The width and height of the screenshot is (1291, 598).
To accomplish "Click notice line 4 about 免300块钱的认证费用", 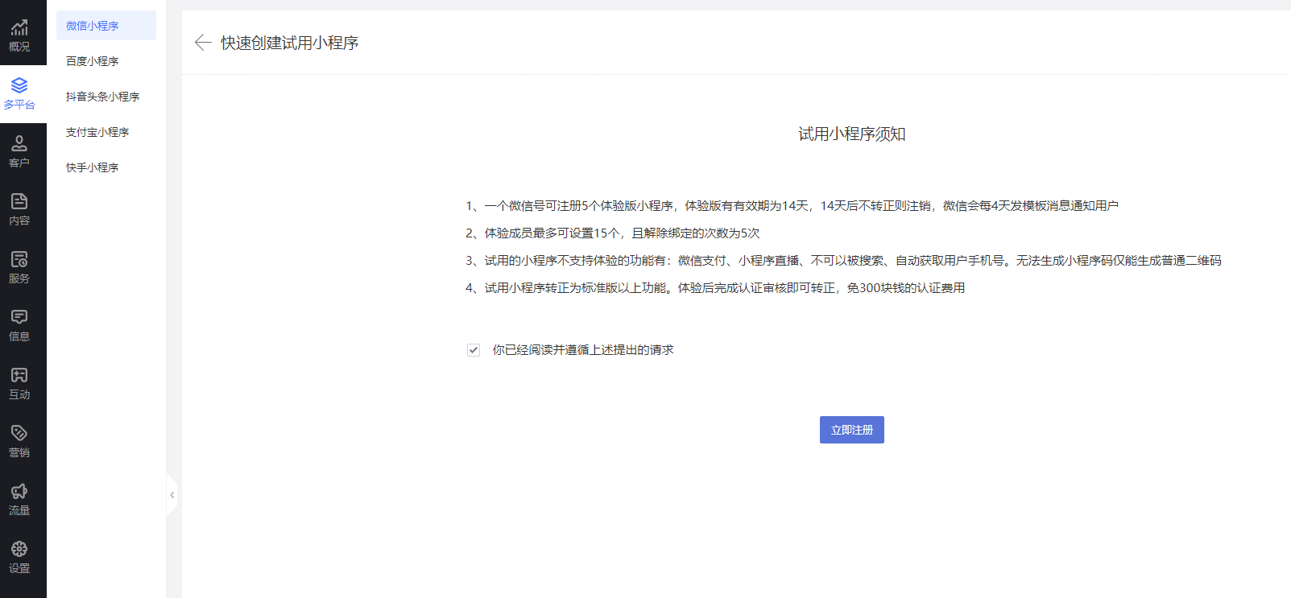I will coord(715,288).
